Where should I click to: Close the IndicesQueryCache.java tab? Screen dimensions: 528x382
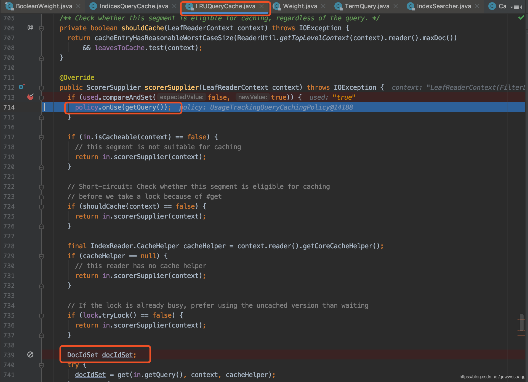click(x=174, y=6)
